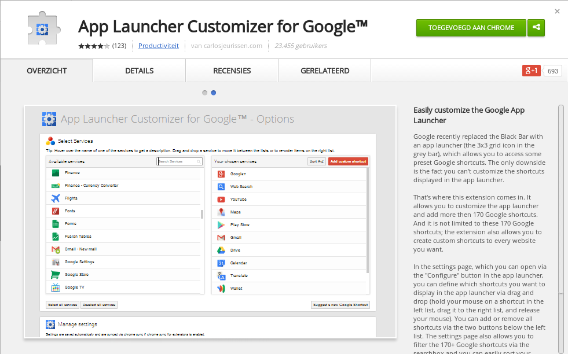
Task: Click the Fusion Tables icon
Action: click(x=56, y=237)
